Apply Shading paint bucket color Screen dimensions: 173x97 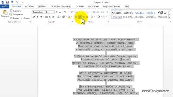coord(99,17)
